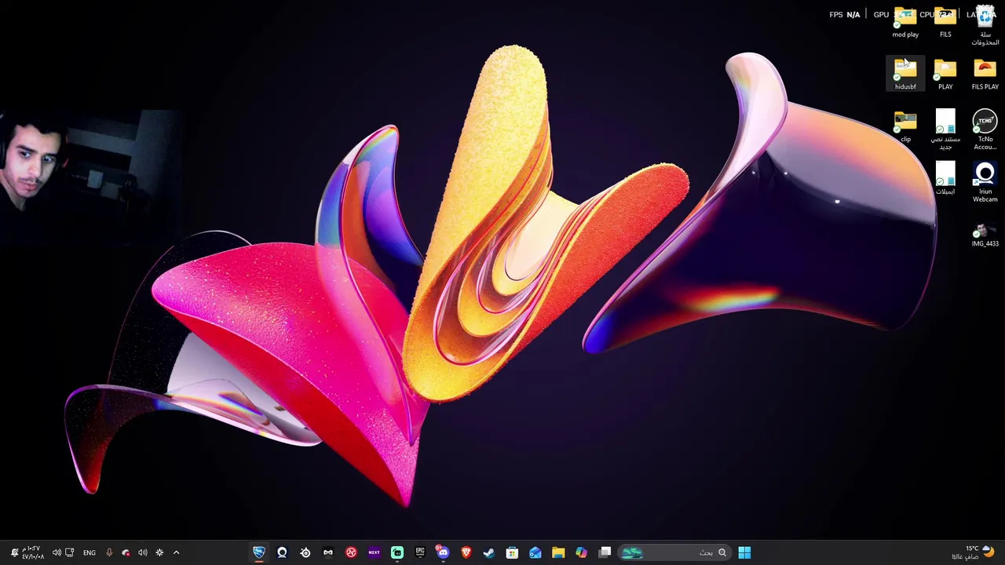Launch the Iriun Webcam shortcut
Image resolution: width=1005 pixels, height=565 pixels.
985,182
